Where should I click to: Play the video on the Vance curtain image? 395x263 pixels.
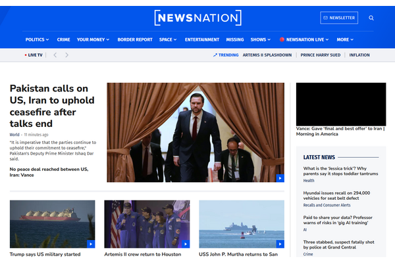pyautogui.click(x=280, y=178)
